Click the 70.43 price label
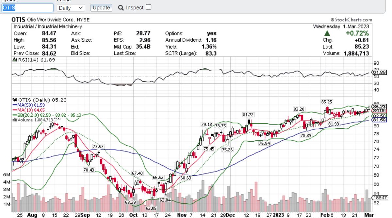 pos(89,170)
